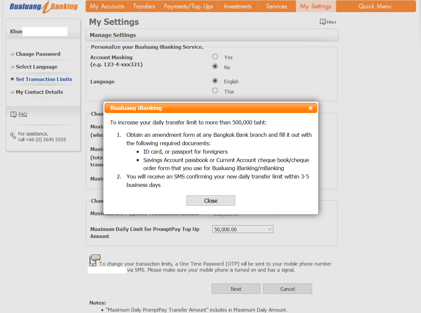421x313 pixels.
Task: Click the assistance phone icon
Action: (13, 135)
